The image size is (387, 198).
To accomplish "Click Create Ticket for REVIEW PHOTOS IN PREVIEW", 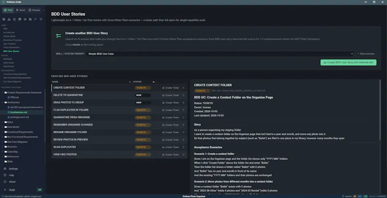I will pyautogui.click(x=171, y=140).
